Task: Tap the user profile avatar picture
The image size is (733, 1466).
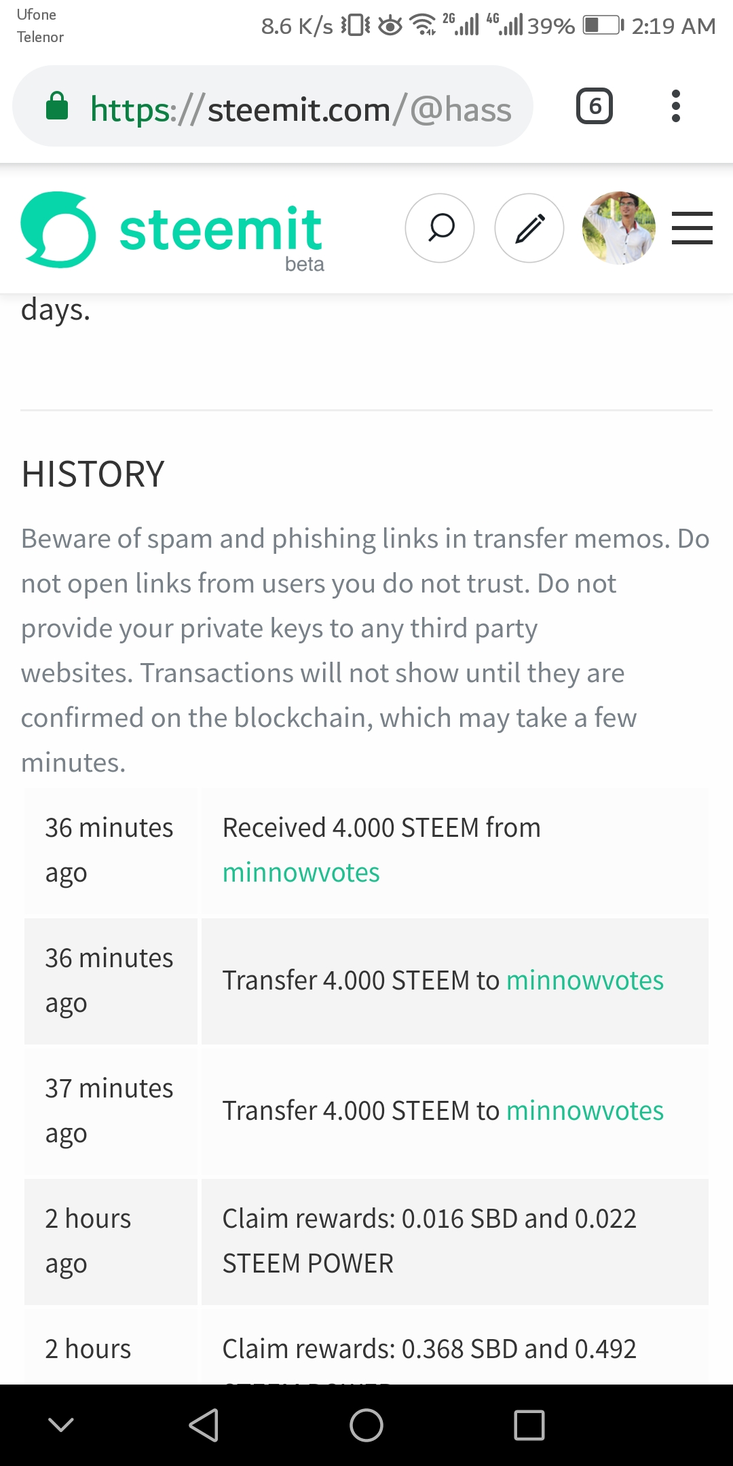Action: tap(619, 228)
